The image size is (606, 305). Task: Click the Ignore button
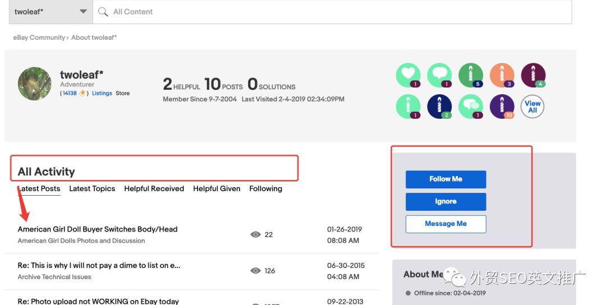coord(446,201)
